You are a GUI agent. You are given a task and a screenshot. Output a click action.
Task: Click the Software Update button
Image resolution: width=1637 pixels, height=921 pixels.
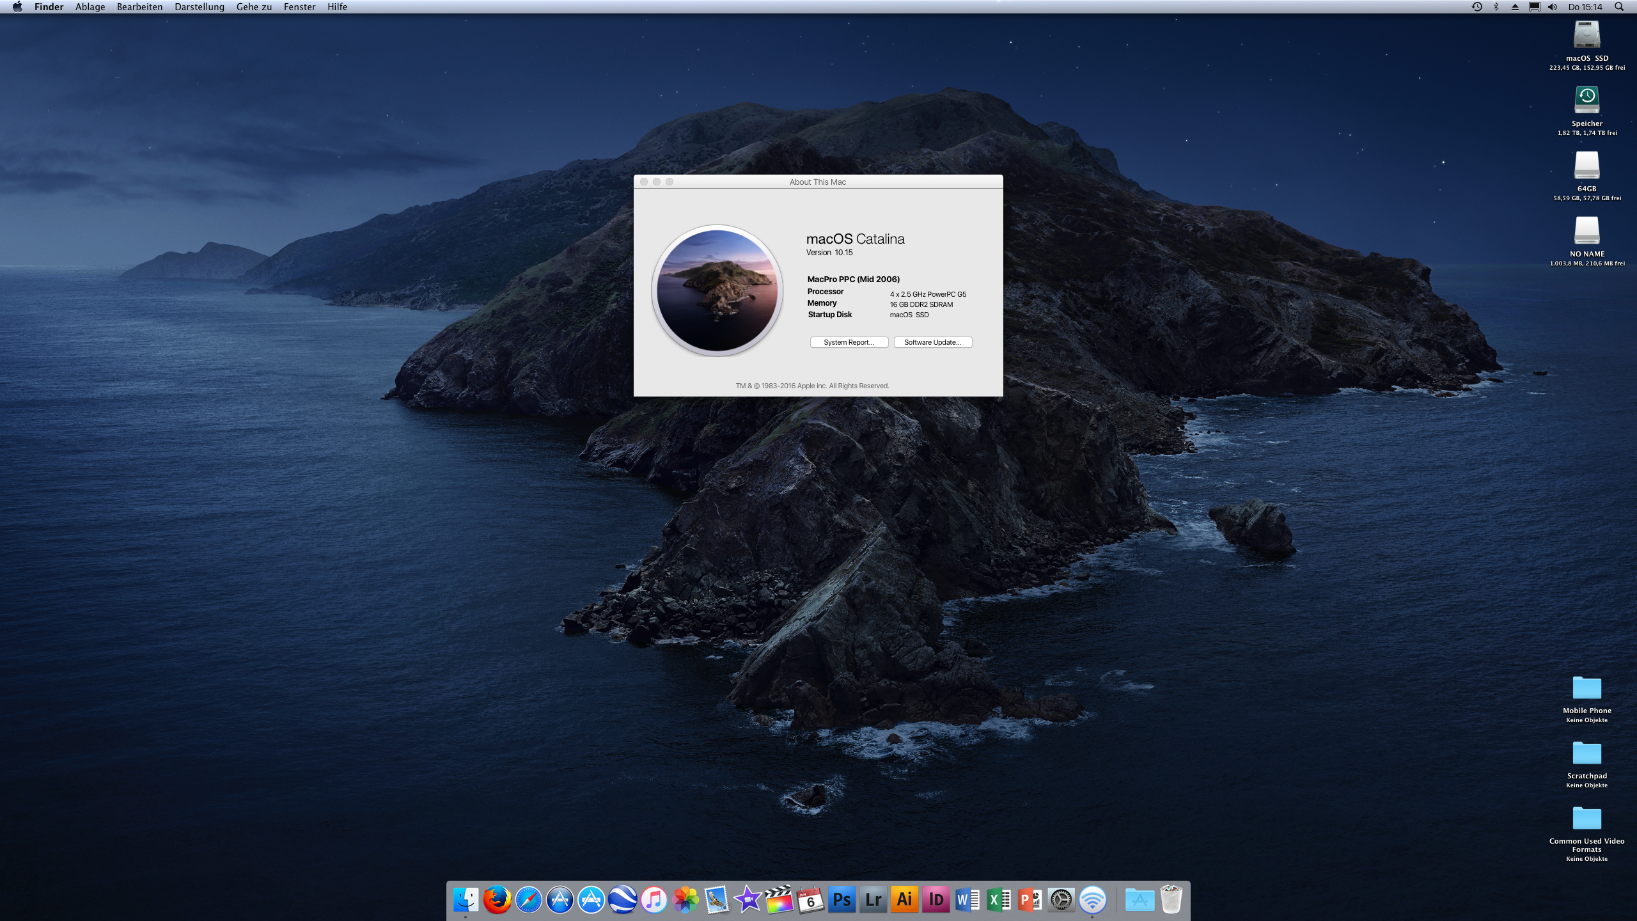coord(933,342)
